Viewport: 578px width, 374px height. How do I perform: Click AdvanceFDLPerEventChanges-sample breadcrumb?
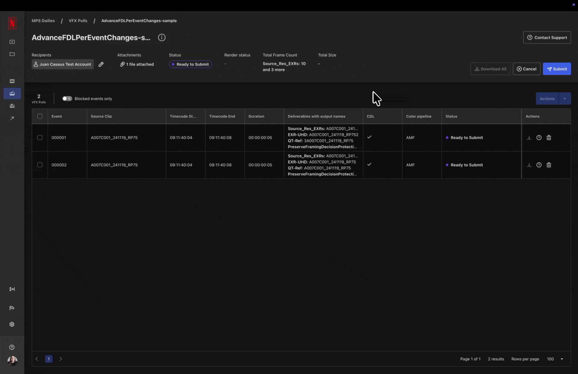(139, 21)
